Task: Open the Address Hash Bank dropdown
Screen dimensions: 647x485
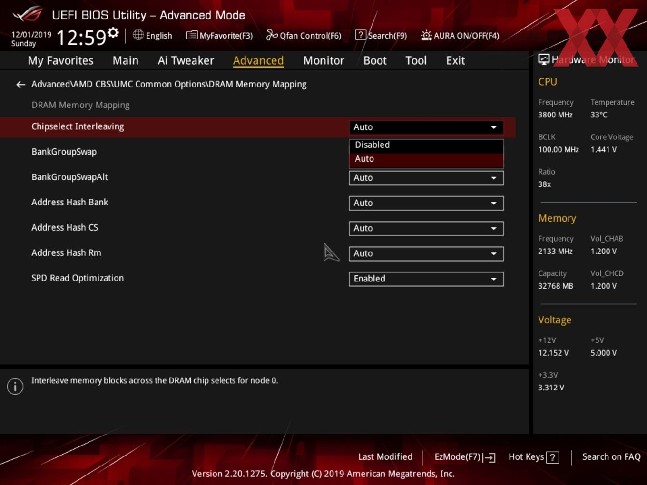Action: (x=426, y=203)
